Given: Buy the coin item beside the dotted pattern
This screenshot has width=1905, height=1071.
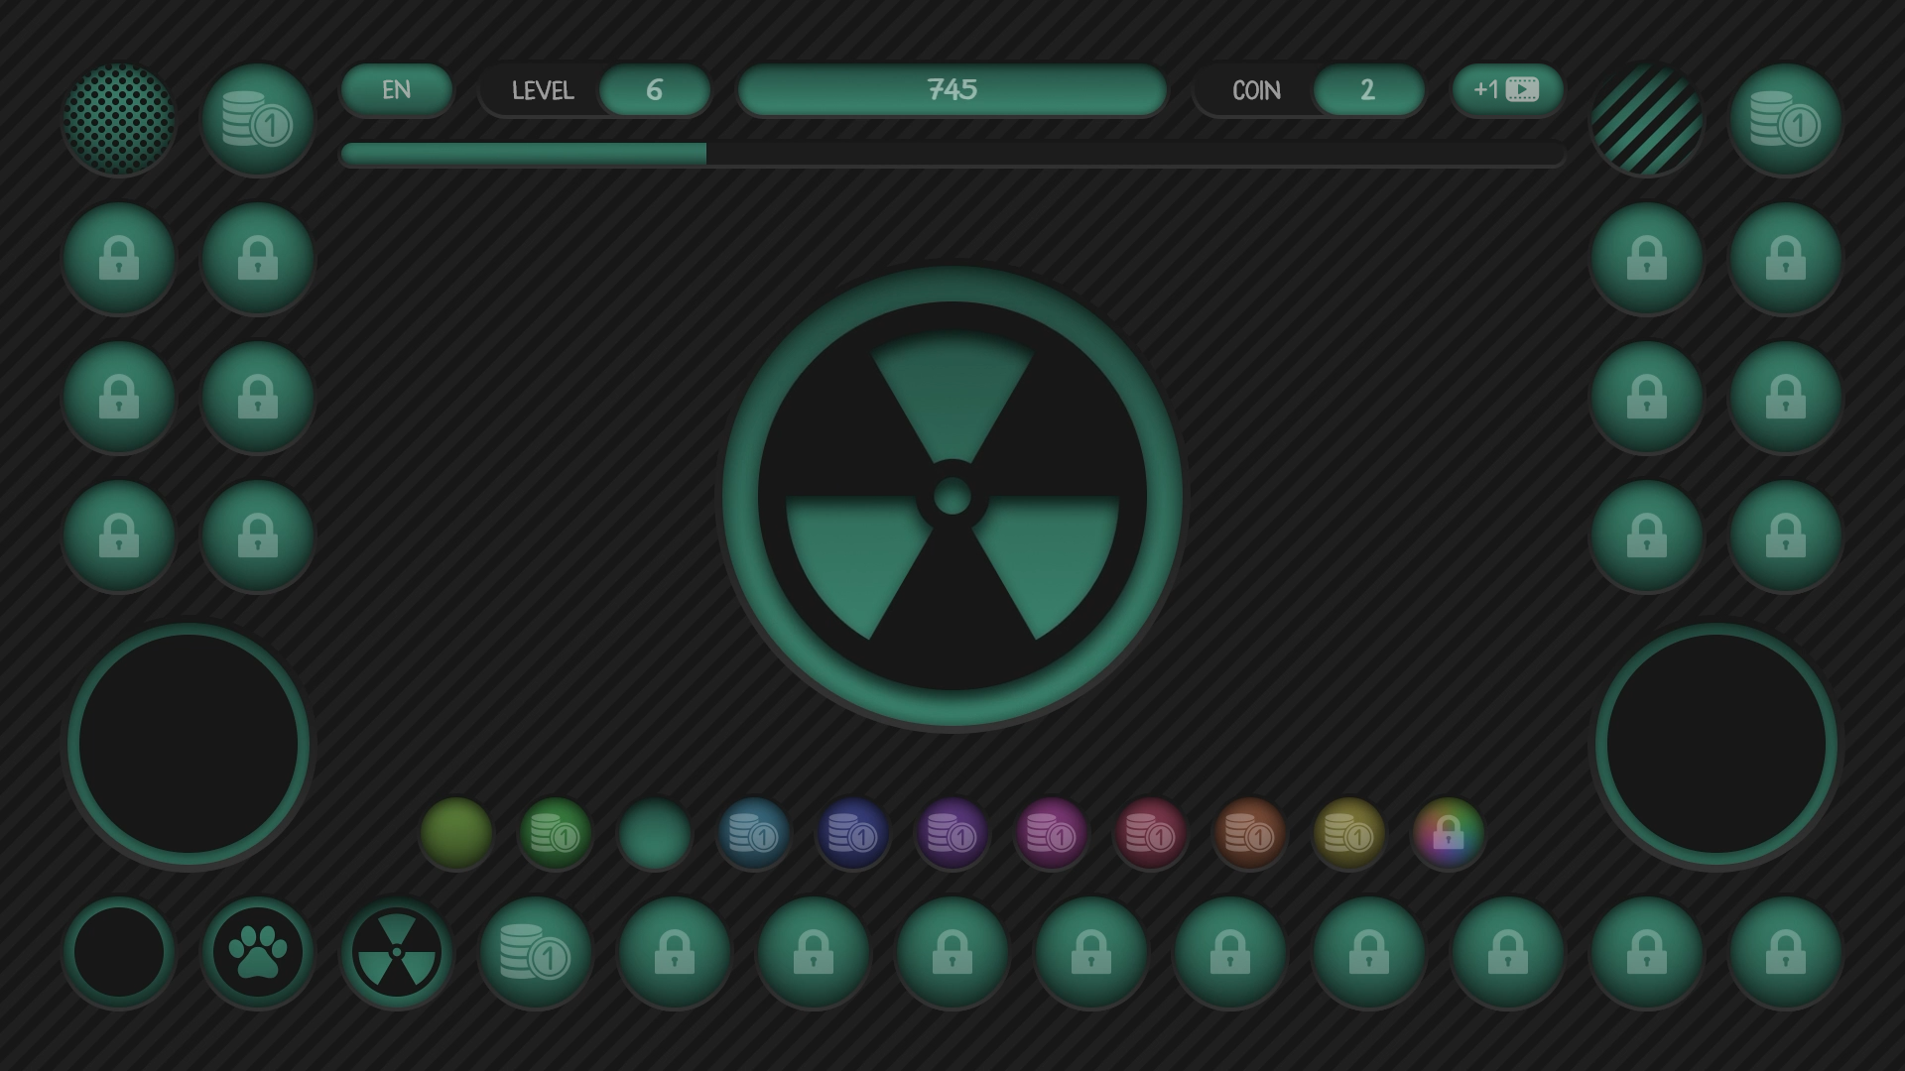Looking at the screenshot, I should point(258,120).
